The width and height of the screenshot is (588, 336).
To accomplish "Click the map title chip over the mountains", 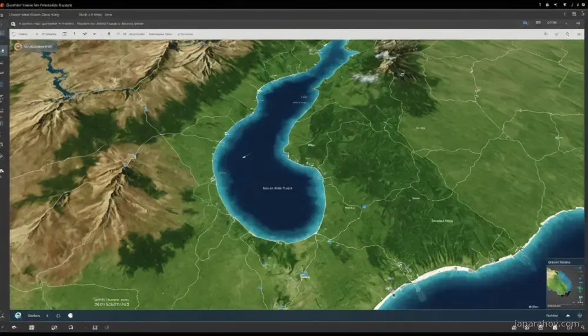I will coord(35,46).
